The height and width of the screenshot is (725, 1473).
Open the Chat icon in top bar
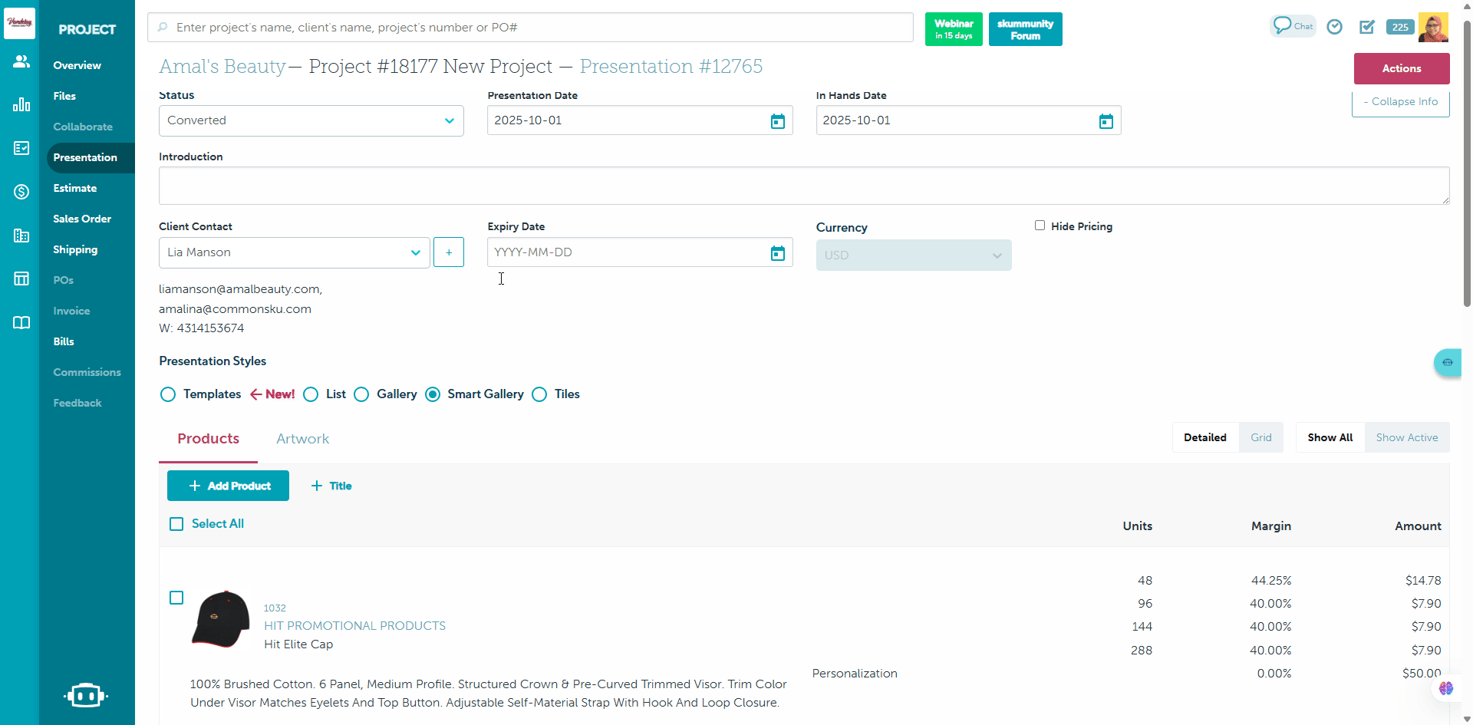(x=1293, y=26)
